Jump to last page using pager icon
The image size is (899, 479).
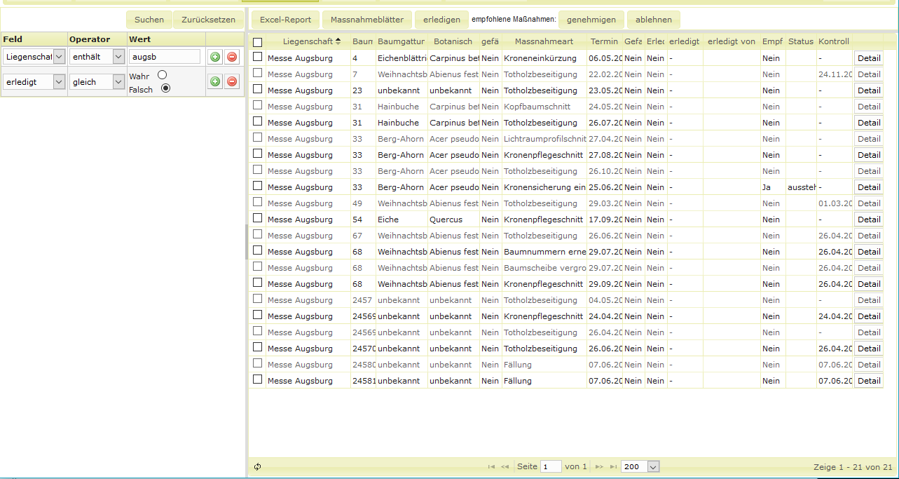tap(614, 466)
